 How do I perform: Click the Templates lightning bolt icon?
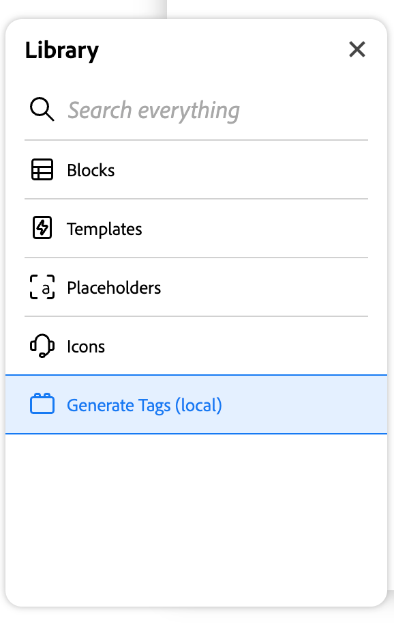tap(42, 228)
